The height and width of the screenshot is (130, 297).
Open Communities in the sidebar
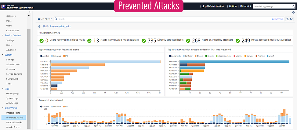13,30
